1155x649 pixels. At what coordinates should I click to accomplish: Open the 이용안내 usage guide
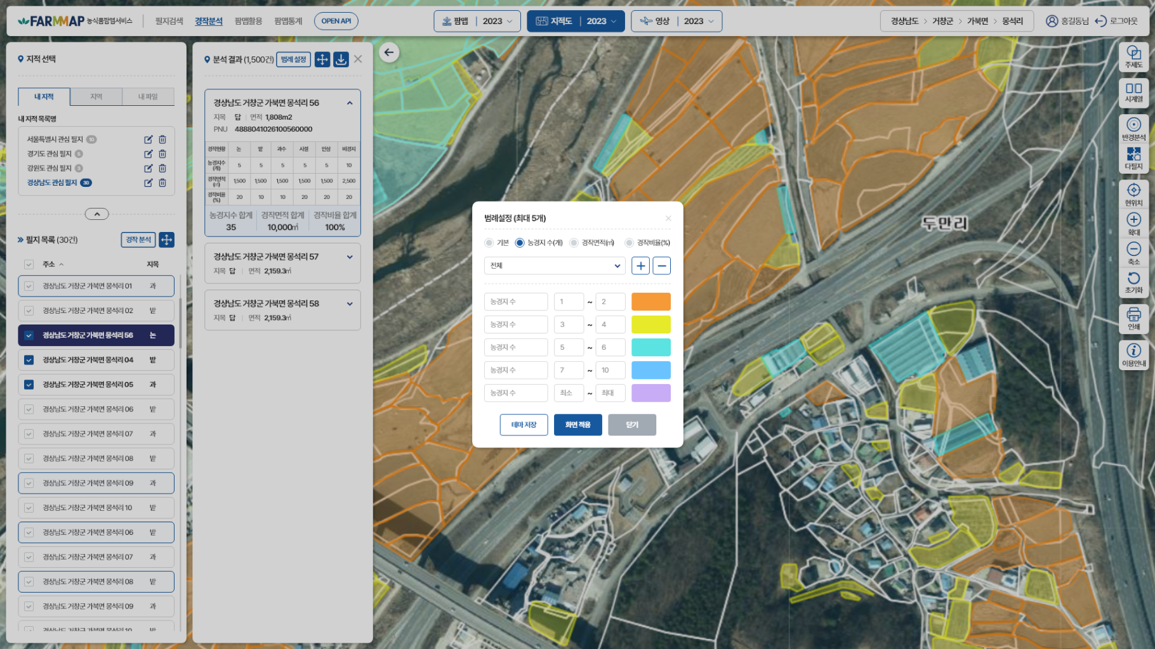[1133, 354]
